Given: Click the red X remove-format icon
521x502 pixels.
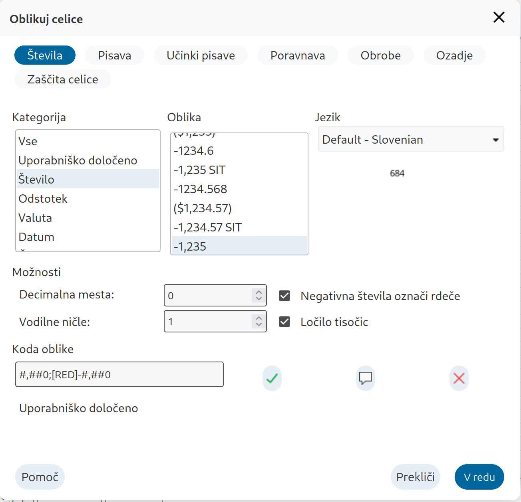Looking at the screenshot, I should [459, 378].
